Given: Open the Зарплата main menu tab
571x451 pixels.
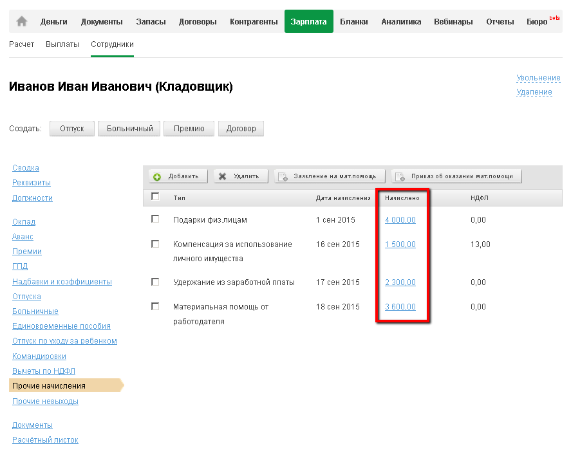Looking at the screenshot, I should tap(308, 22).
